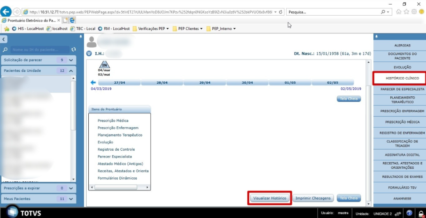Screen dimensions: 426x218
Task: Open Registro de Enfermagem menu
Action: click(x=402, y=133)
